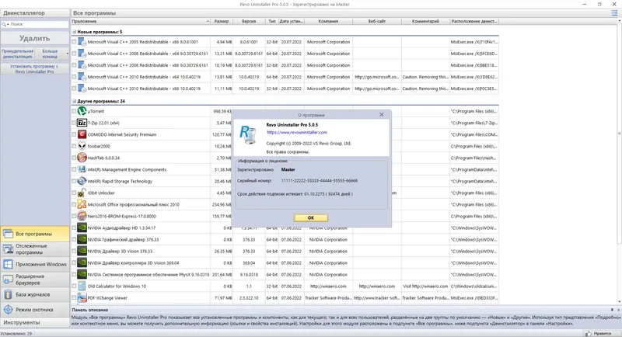
Task: Sort by the Версия column header
Action: (249, 22)
